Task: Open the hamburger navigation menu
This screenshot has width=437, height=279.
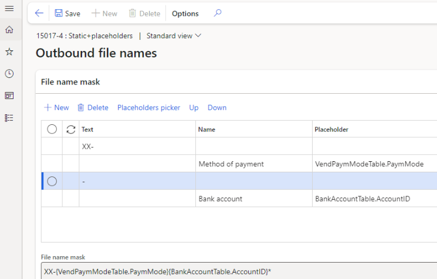Action: (x=9, y=8)
